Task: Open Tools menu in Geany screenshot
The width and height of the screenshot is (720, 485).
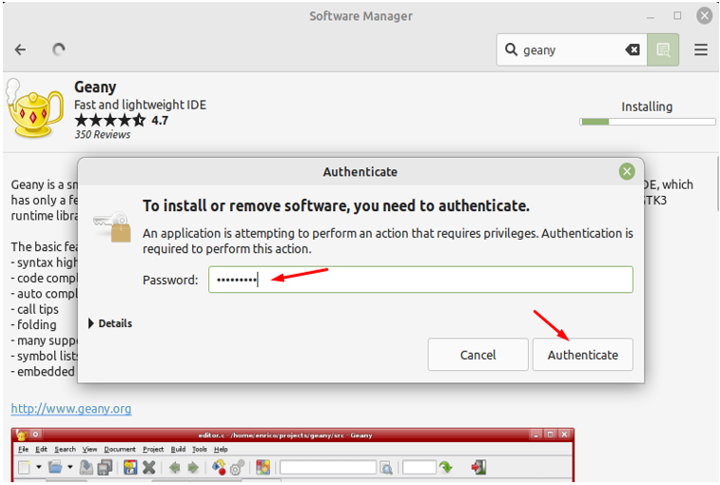Action: coord(200,449)
